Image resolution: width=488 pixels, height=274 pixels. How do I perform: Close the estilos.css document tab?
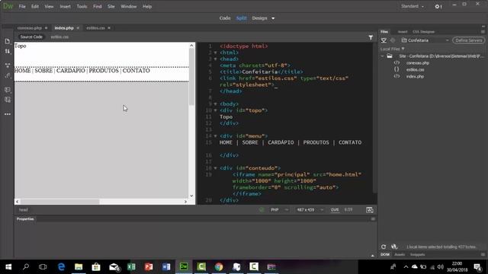[x=109, y=28]
